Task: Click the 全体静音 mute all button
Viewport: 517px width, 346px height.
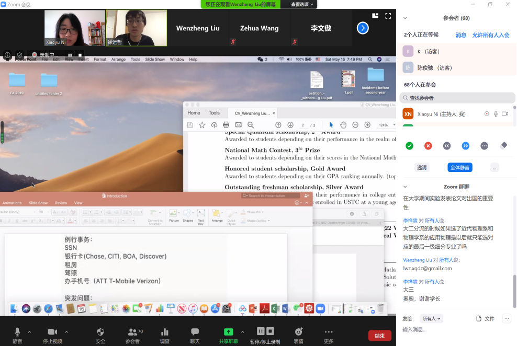Action: pyautogui.click(x=460, y=167)
